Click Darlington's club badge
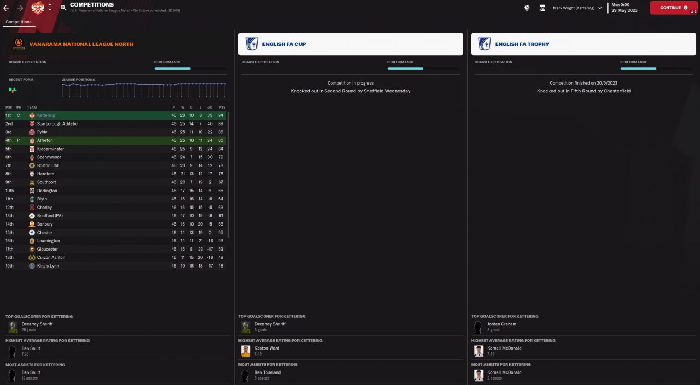Screen dimensions: 700x385 tap(32, 191)
